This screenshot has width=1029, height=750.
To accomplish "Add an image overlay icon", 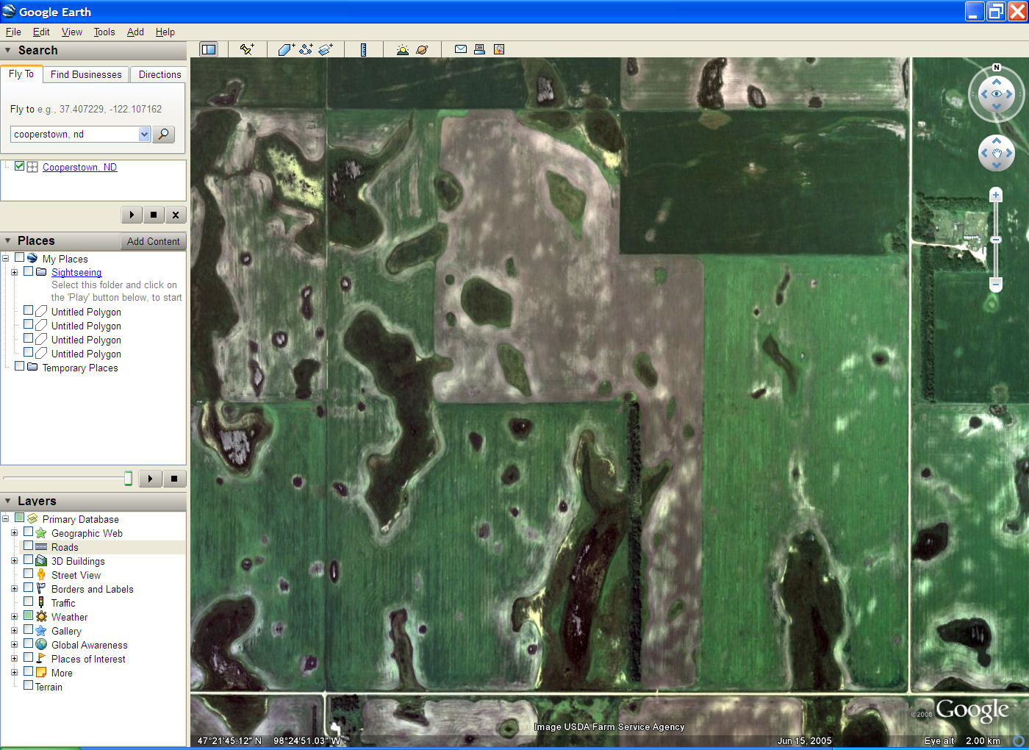I will click(326, 49).
